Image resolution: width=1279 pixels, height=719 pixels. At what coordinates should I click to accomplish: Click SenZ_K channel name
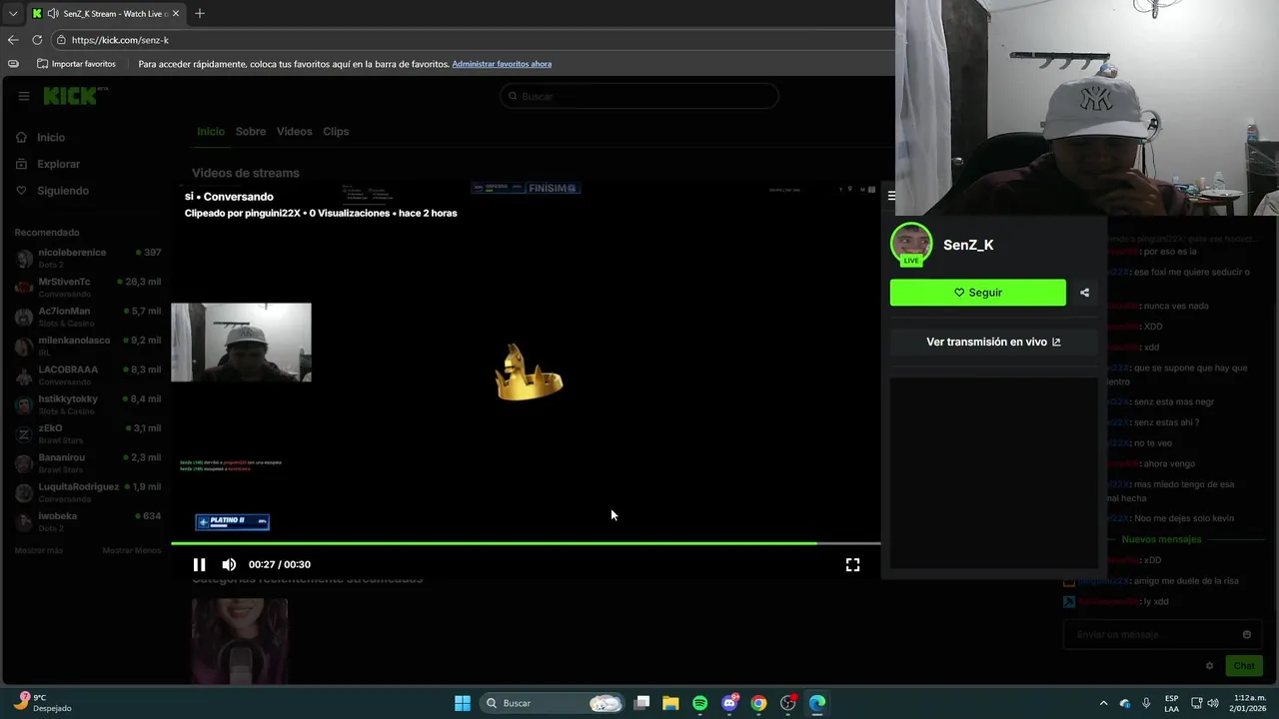968,245
